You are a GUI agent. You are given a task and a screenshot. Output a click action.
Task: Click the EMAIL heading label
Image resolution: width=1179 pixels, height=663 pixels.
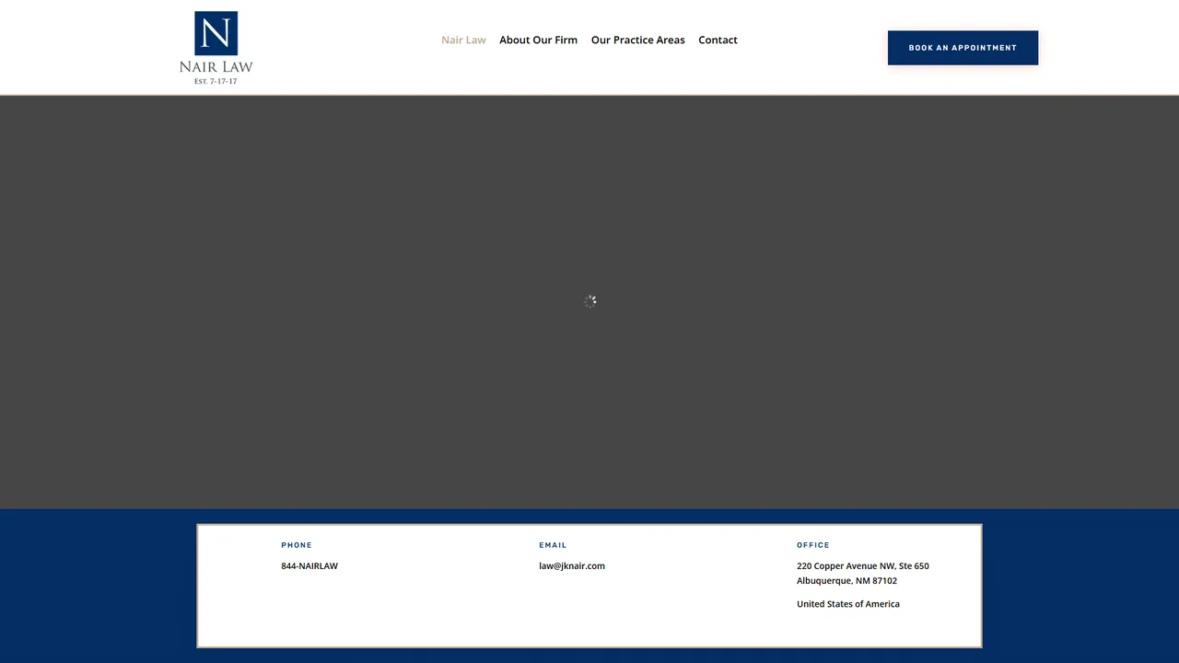[553, 545]
